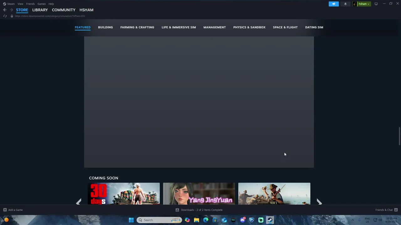401x225 pixels.
Task: Click the store URL address text
Action: tap(50, 16)
